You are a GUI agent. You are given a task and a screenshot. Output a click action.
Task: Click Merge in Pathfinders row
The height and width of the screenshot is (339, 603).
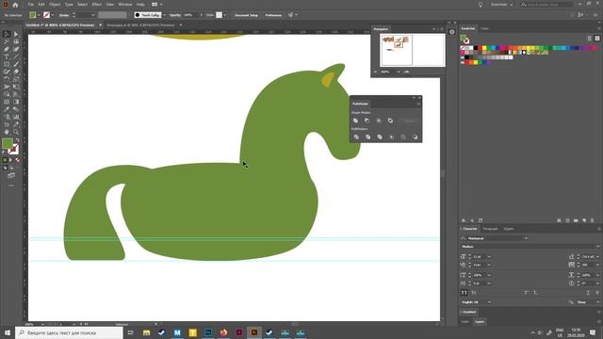tap(380, 137)
